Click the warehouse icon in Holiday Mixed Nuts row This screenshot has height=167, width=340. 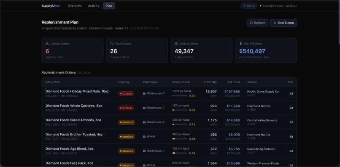point(144,93)
